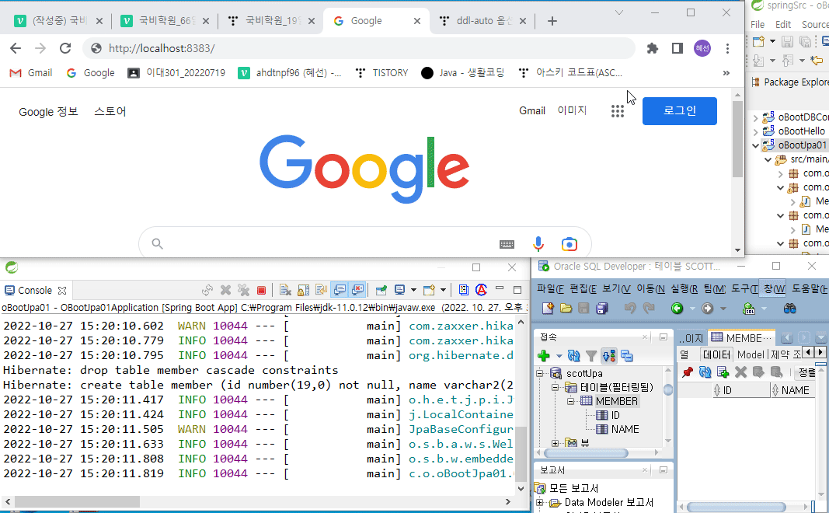
Task: Expand the 뷰 tree node
Action: tap(556, 443)
